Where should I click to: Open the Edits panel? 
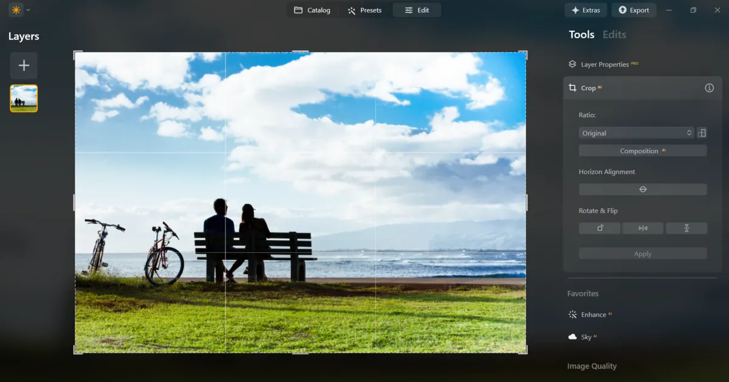614,35
